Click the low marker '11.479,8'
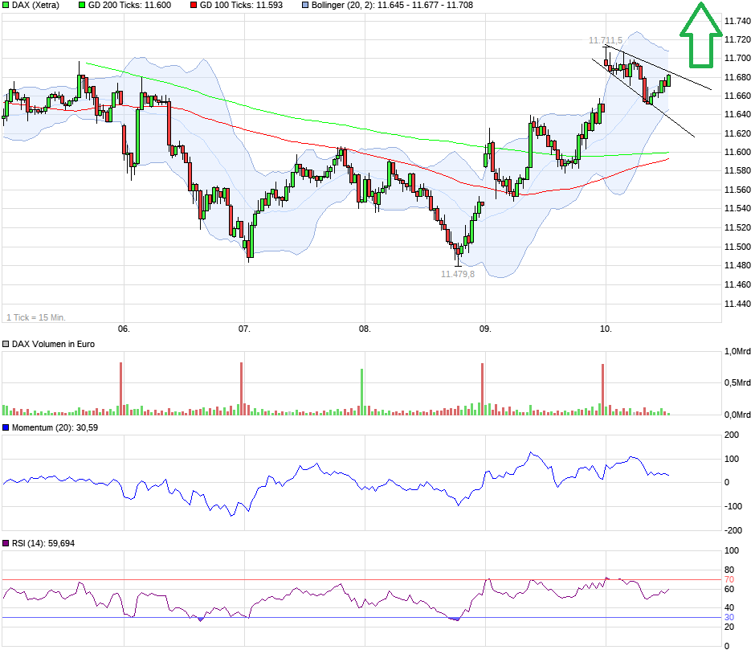The image size is (755, 654). click(x=458, y=274)
